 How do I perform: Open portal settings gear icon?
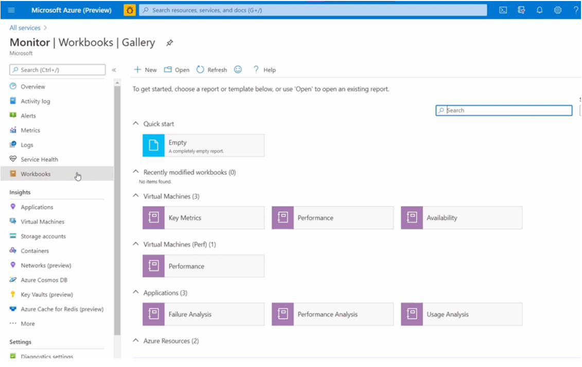557,10
